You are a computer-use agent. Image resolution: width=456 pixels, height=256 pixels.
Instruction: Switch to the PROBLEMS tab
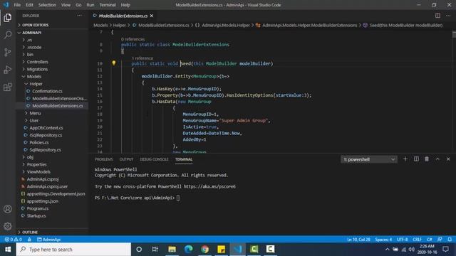104,159
